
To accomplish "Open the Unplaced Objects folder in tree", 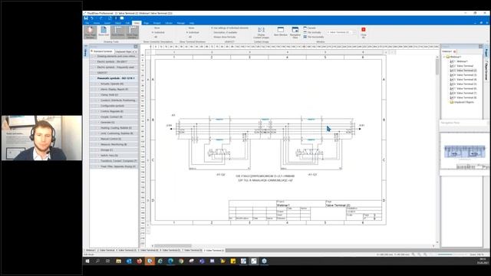I will (x=462, y=102).
